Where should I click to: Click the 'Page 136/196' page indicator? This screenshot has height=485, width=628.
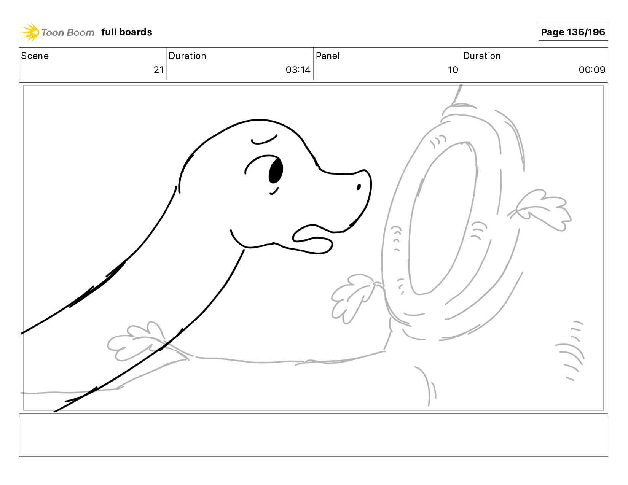(573, 32)
